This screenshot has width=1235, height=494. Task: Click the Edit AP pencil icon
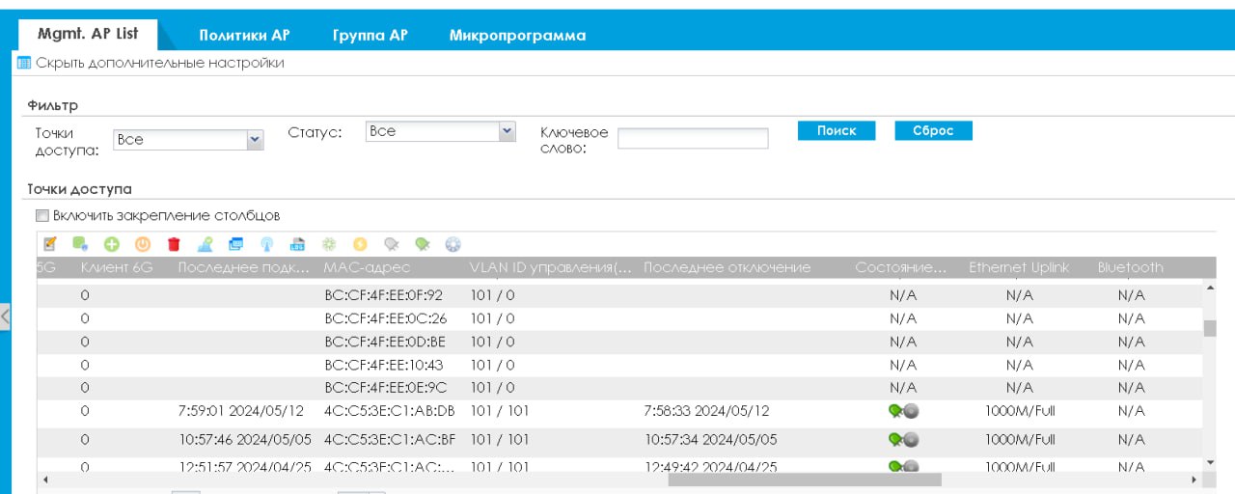pyautogui.click(x=50, y=245)
